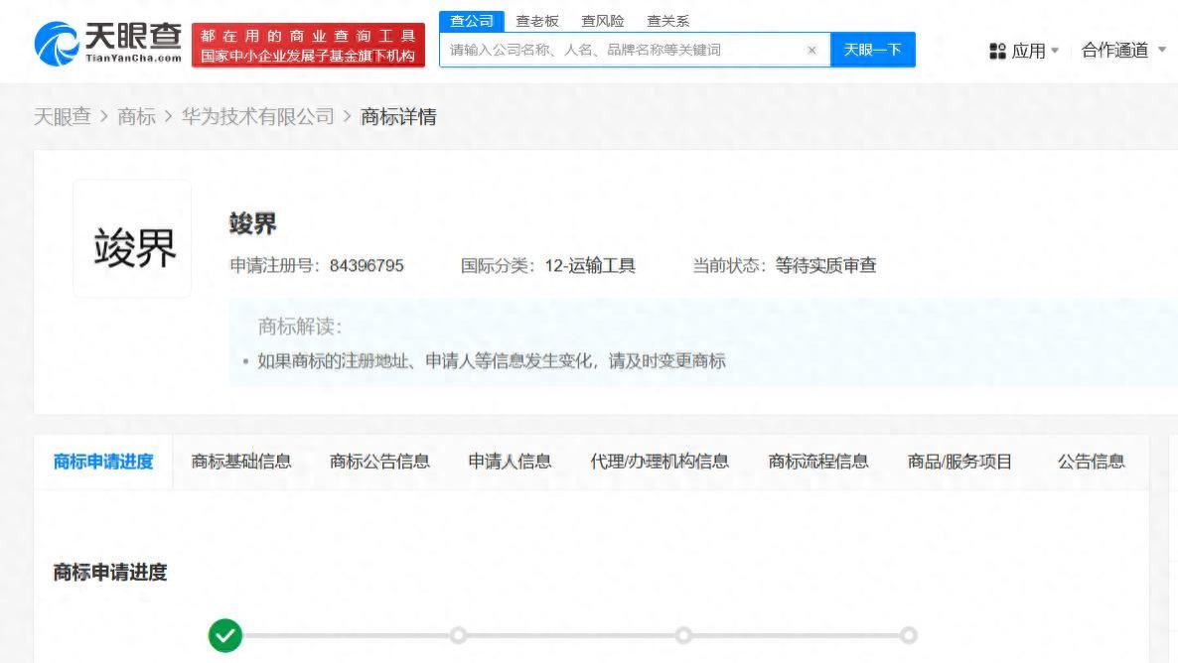Switch to the 商标流程信息 tab
The width and height of the screenshot is (1178, 663).
(818, 462)
